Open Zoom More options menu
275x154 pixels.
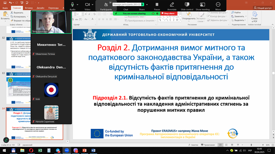coord(218,6)
